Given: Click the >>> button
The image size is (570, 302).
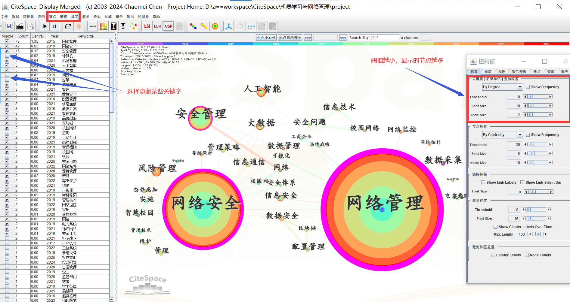Looking at the screenshot, I should click(308, 38).
